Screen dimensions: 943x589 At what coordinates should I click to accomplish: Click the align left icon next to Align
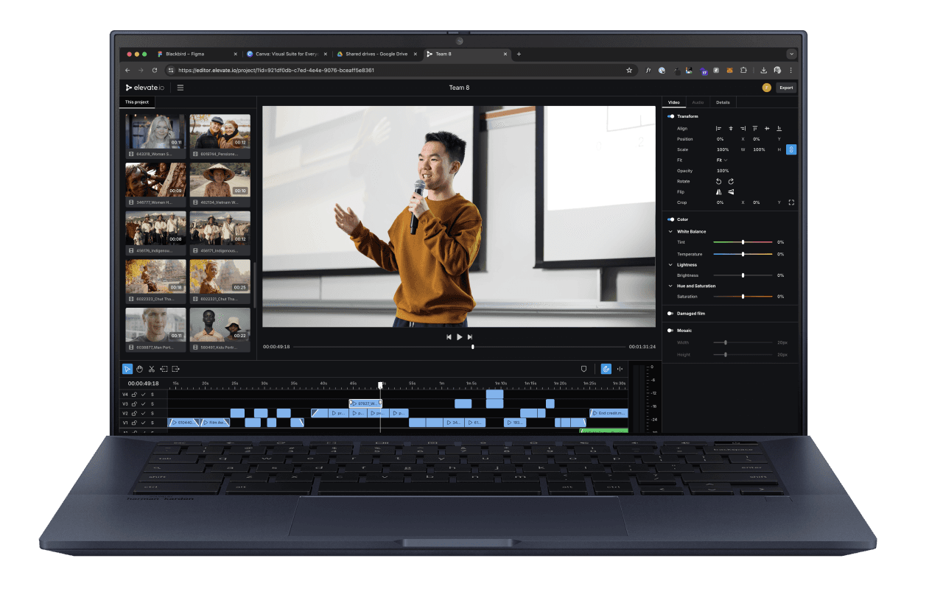coord(718,129)
